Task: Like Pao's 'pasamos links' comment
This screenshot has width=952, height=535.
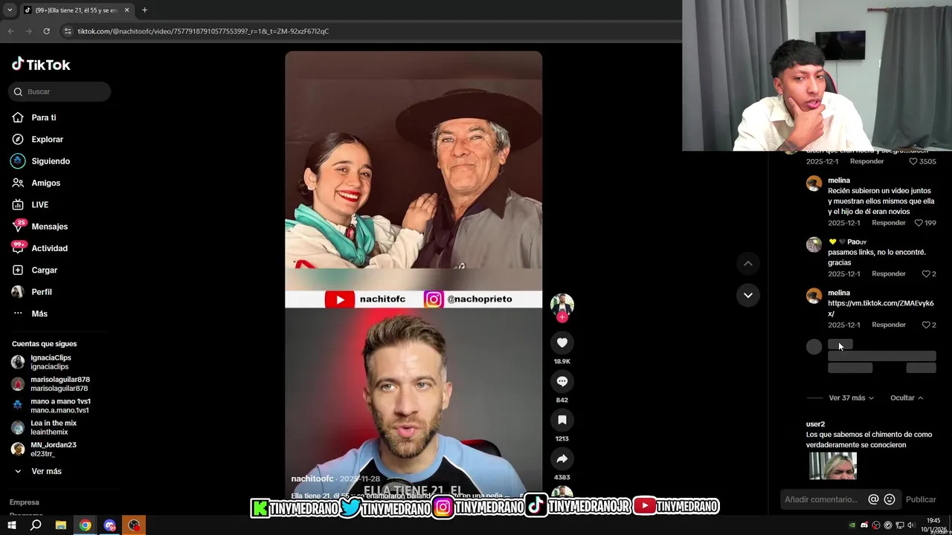Action: click(926, 274)
